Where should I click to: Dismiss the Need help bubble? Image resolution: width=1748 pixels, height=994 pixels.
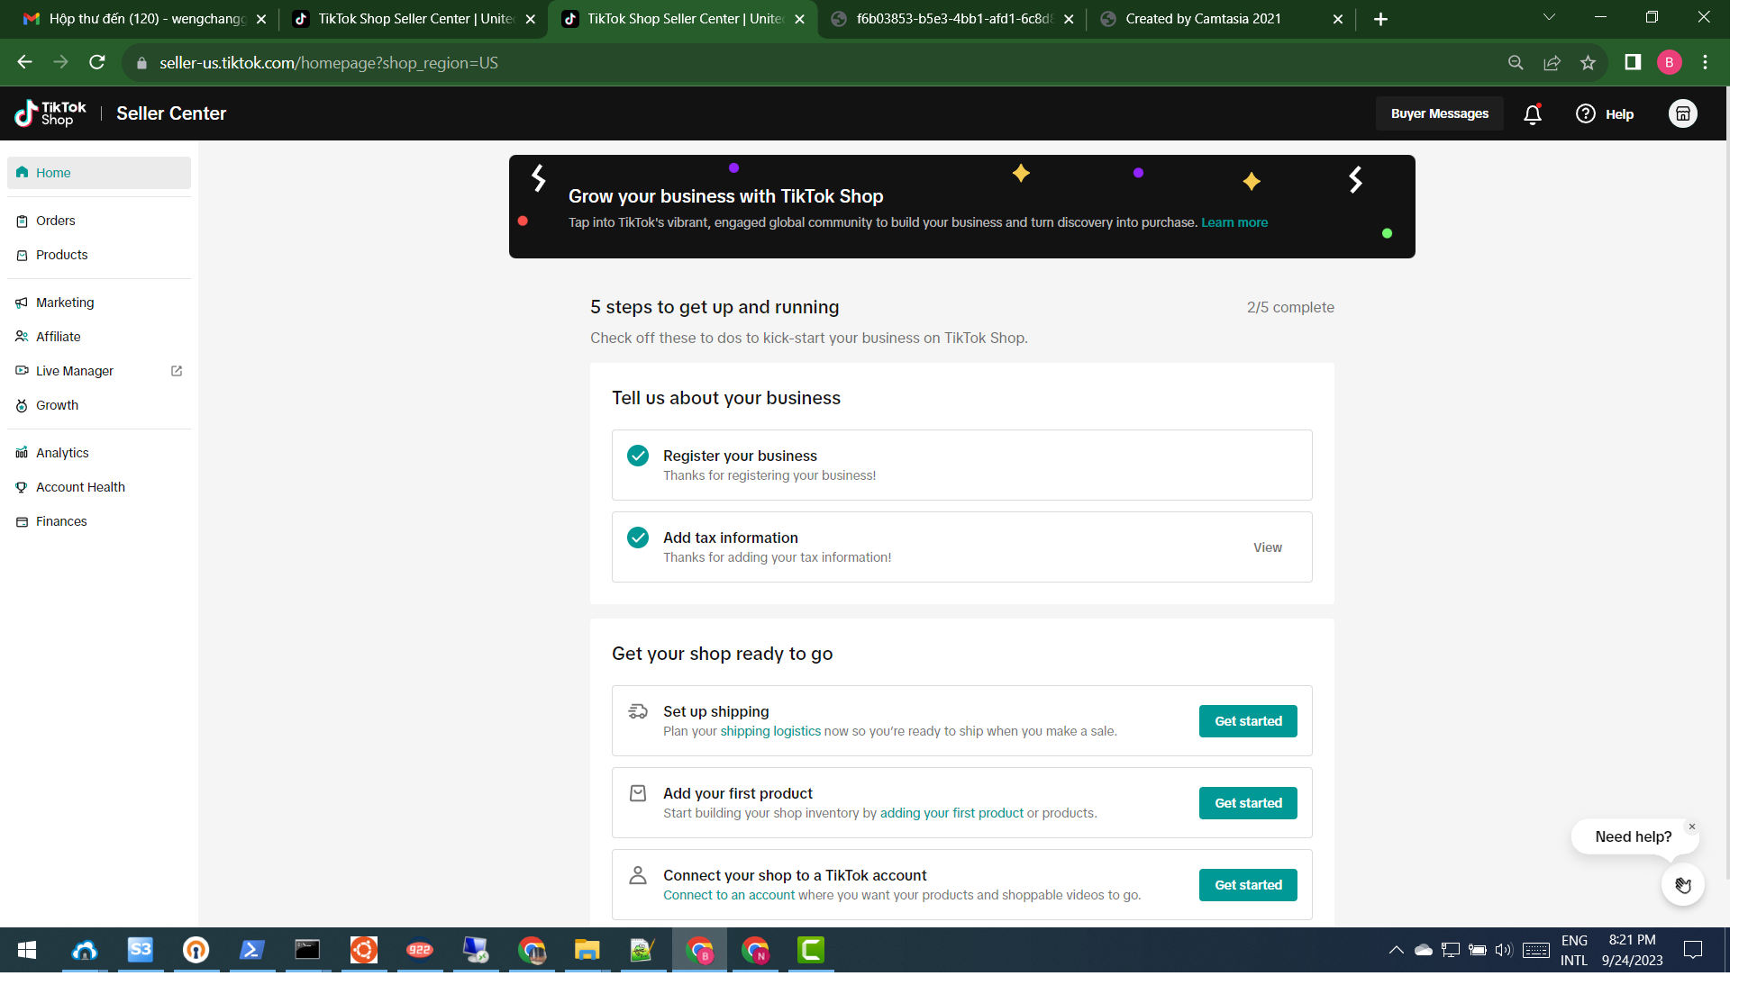(1691, 827)
